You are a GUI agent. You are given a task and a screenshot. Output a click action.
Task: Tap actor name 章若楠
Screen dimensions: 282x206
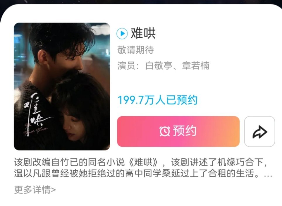coord(195,66)
